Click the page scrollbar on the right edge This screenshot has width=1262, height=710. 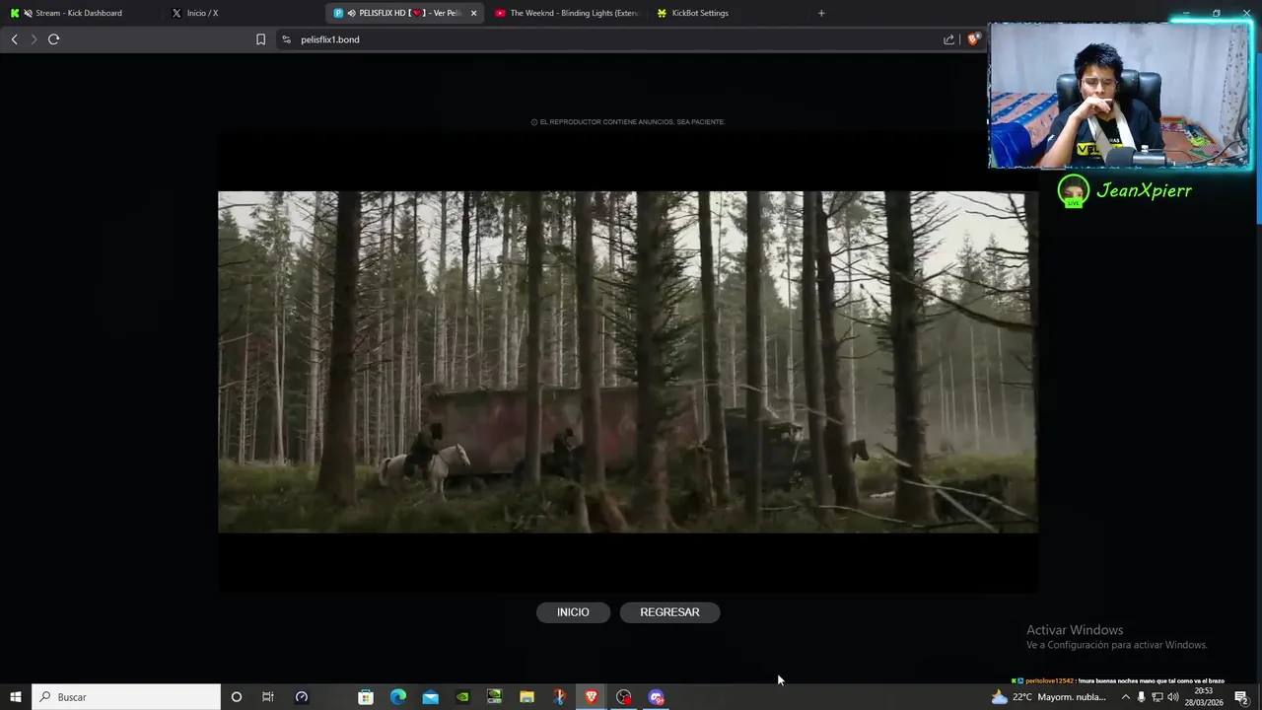[1258, 138]
